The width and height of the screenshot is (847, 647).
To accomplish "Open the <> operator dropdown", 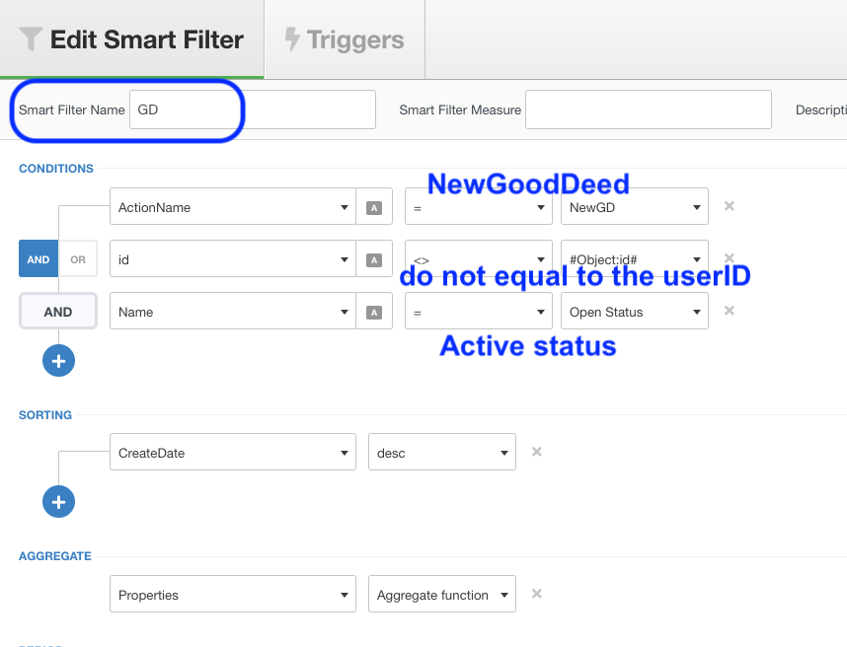I will pos(479,258).
